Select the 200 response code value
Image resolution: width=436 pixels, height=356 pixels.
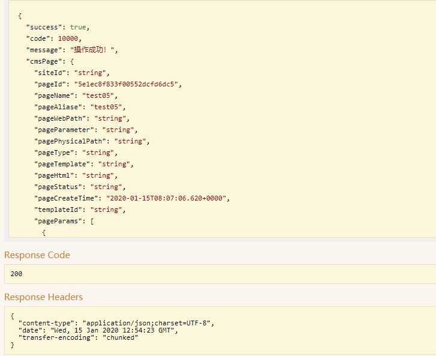click(16, 274)
